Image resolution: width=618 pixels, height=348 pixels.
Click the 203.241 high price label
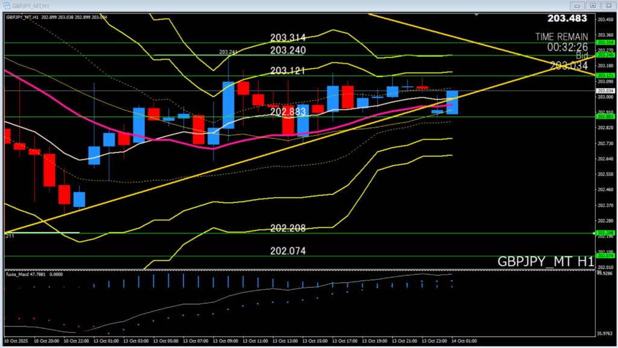[x=228, y=52]
